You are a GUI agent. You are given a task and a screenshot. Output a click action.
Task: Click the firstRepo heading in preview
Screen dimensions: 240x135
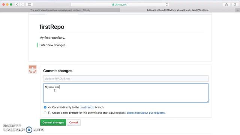(x=52, y=27)
